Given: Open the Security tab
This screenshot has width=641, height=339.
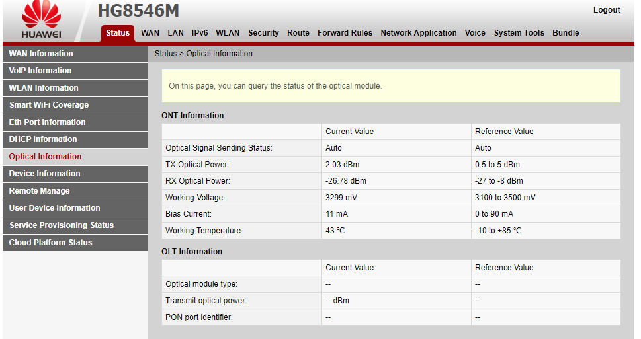Looking at the screenshot, I should [263, 33].
